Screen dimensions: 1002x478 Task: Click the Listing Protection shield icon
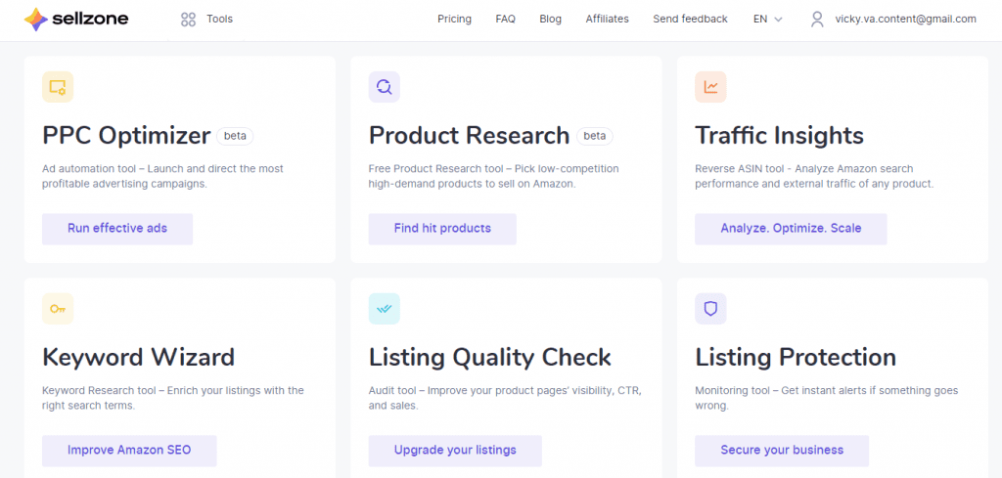710,309
